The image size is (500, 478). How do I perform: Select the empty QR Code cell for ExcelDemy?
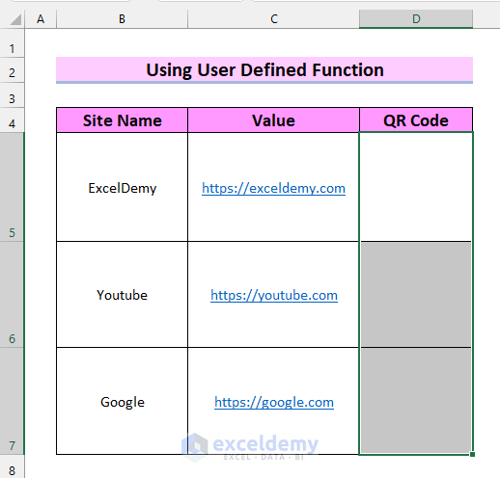[x=416, y=187]
